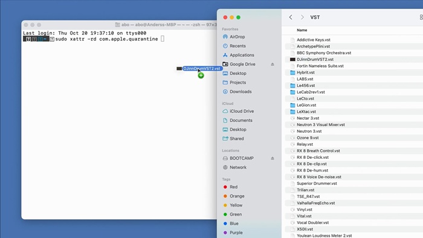Select BBC Symphony Orchestra.vst file
The height and width of the screenshot is (238, 423).
tap(324, 53)
